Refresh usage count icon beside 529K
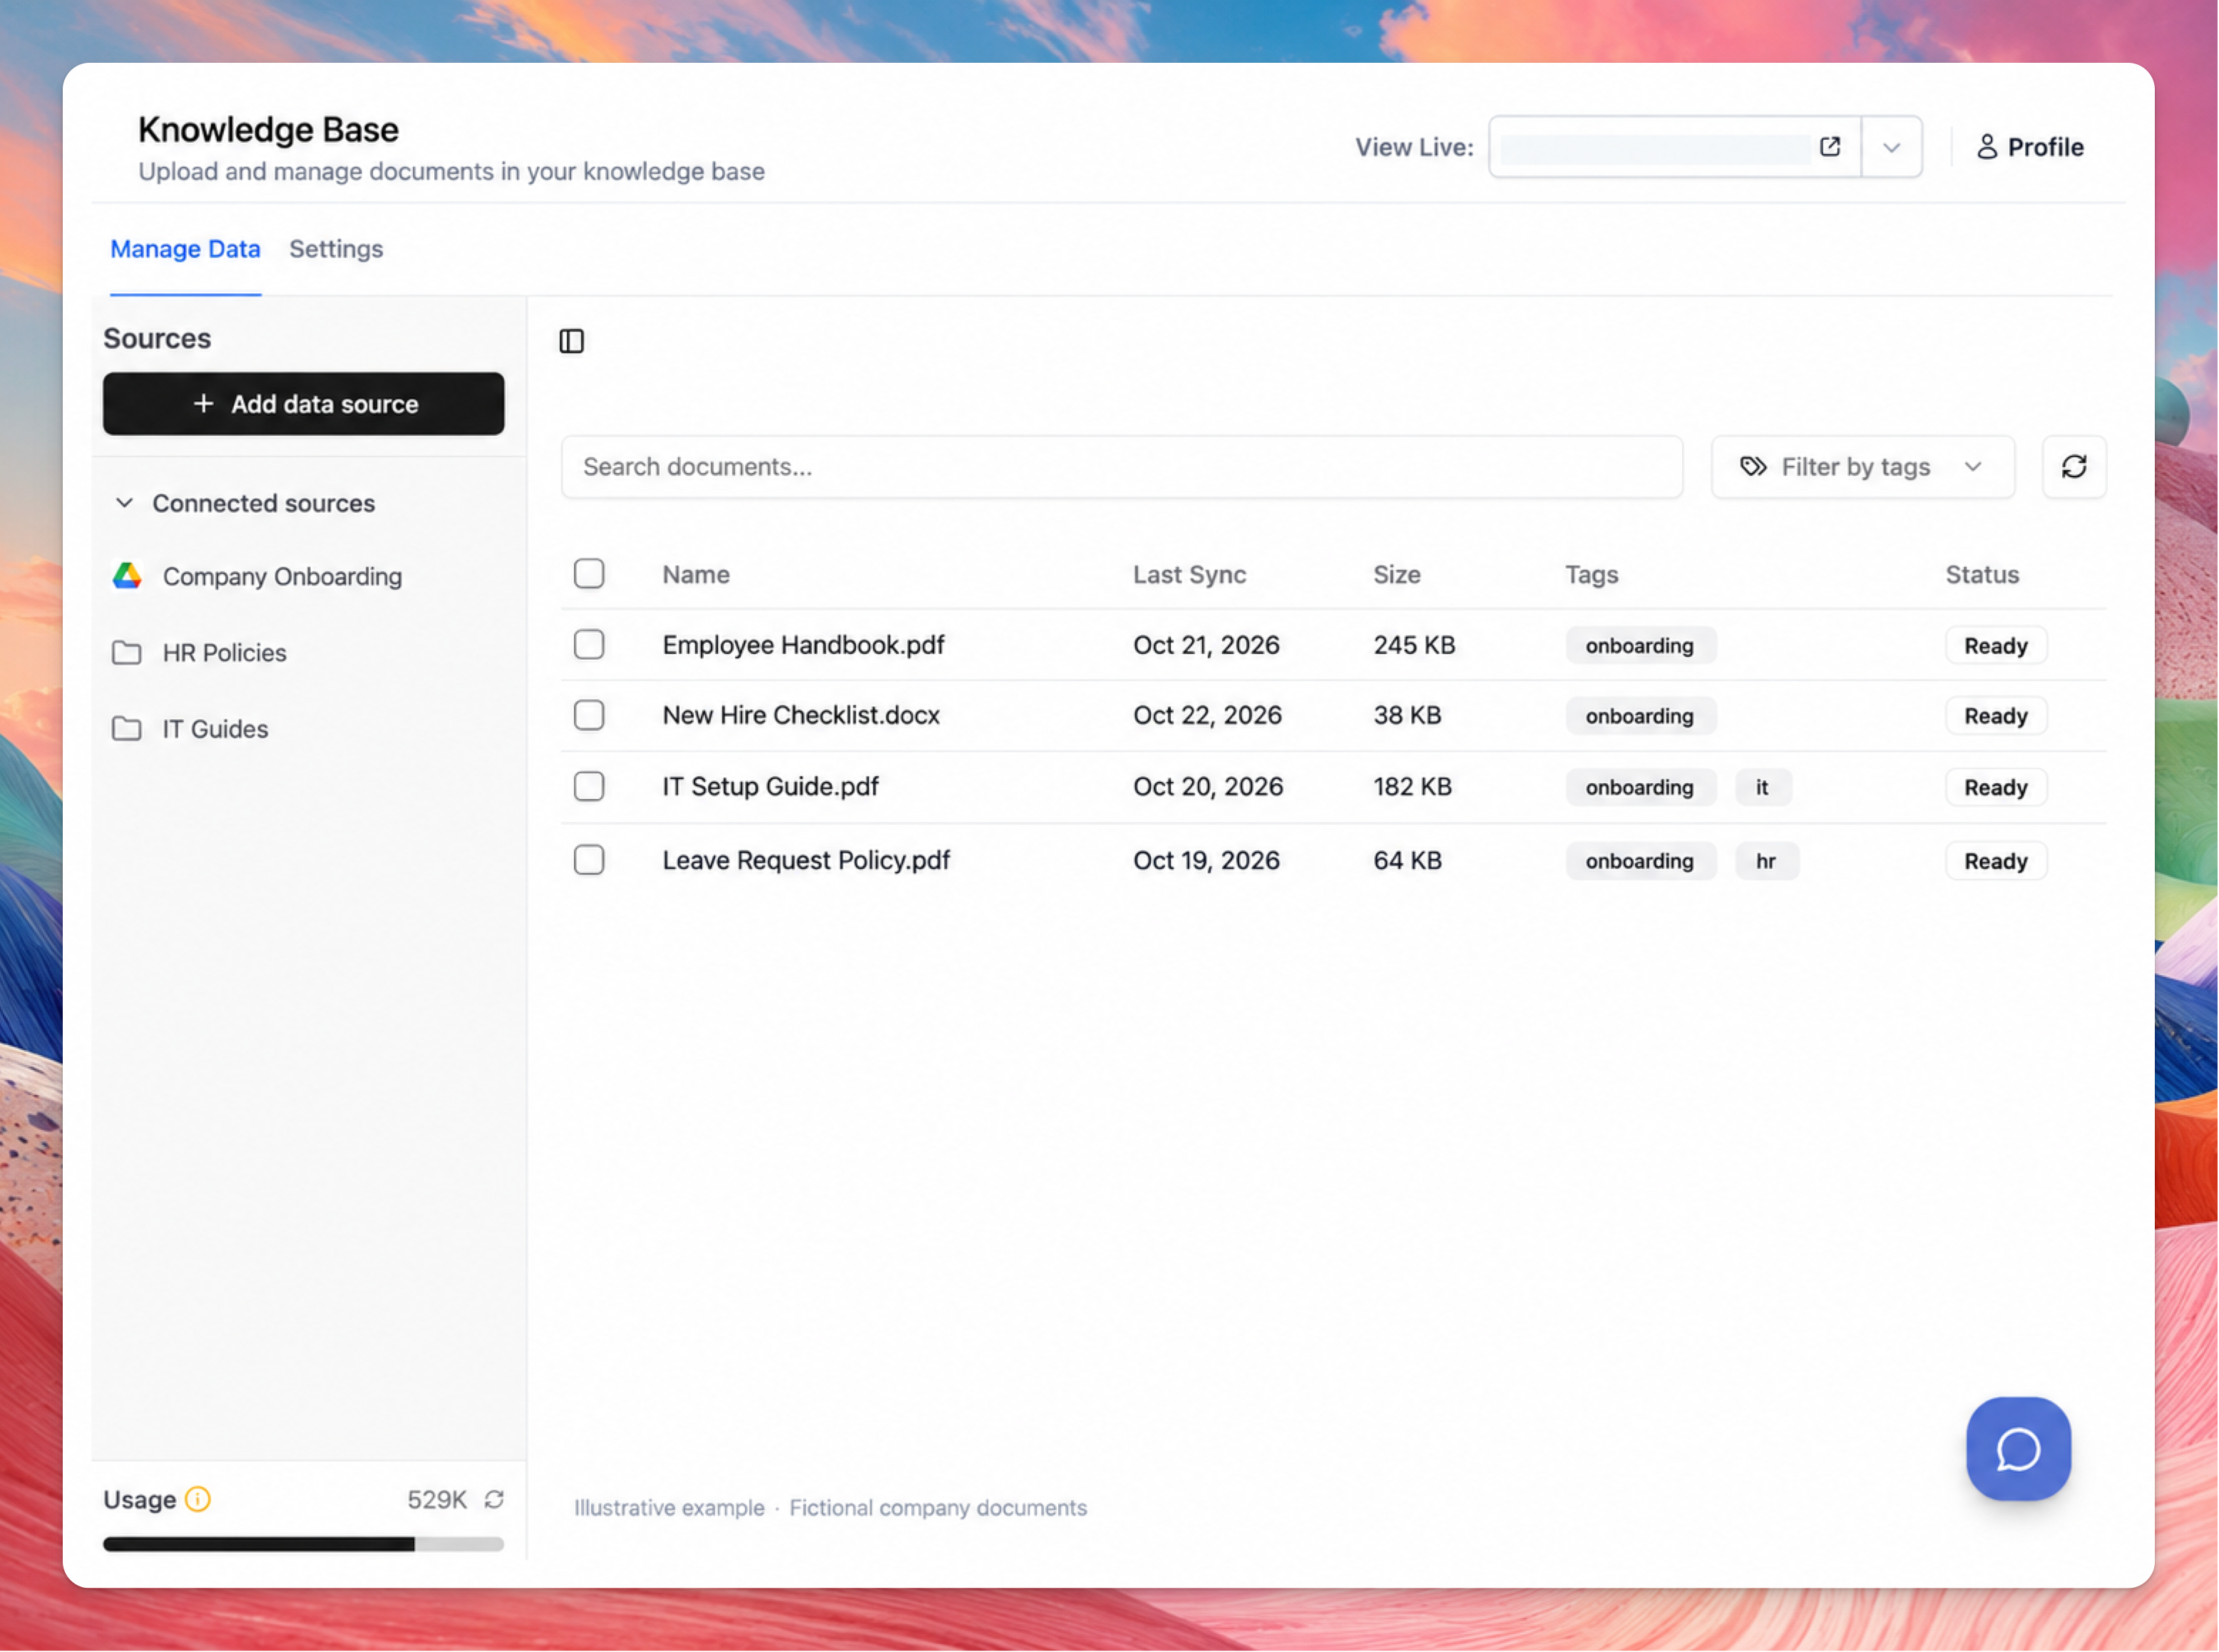 coord(493,1499)
